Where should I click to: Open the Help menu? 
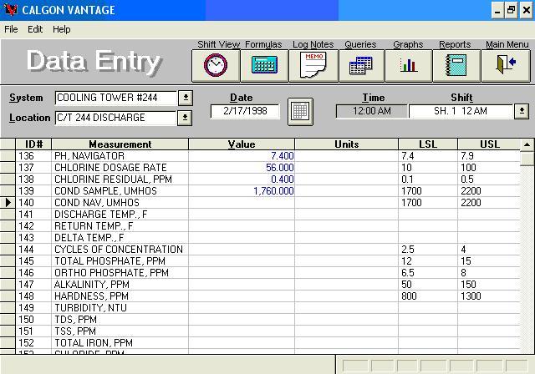pyautogui.click(x=61, y=29)
